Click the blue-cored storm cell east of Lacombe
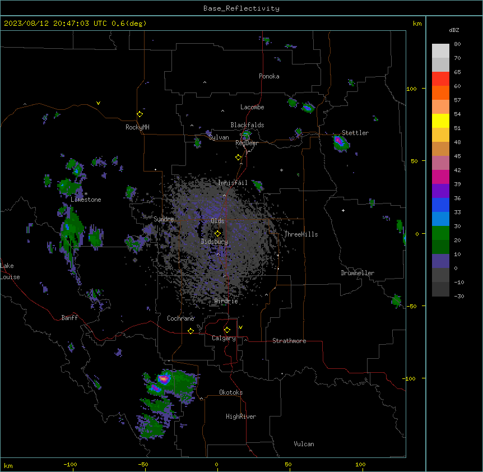The height and width of the screenshot is (472, 483). point(308,108)
